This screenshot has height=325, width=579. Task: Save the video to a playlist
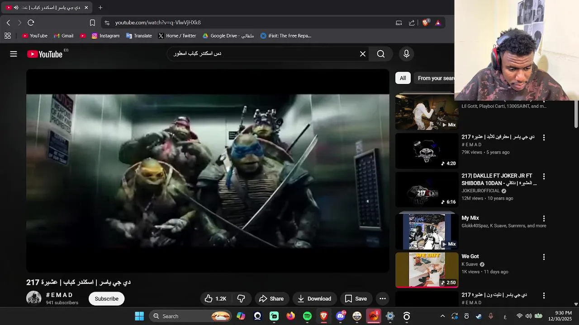tap(356, 299)
